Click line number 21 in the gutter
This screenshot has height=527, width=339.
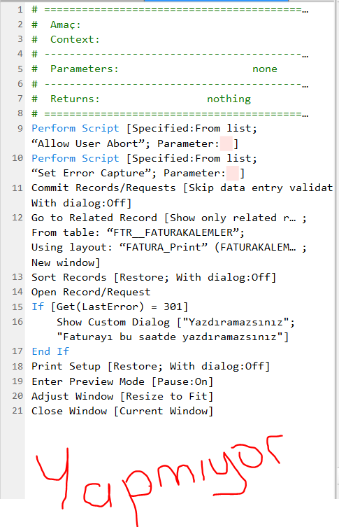tap(17, 411)
